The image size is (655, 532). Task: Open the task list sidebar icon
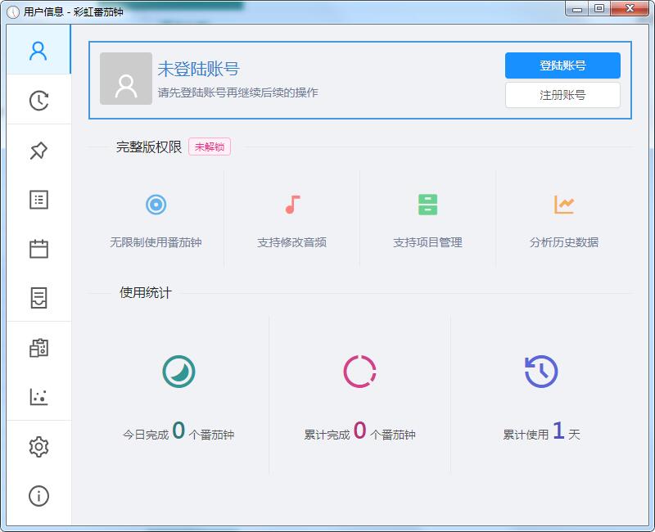click(38, 200)
